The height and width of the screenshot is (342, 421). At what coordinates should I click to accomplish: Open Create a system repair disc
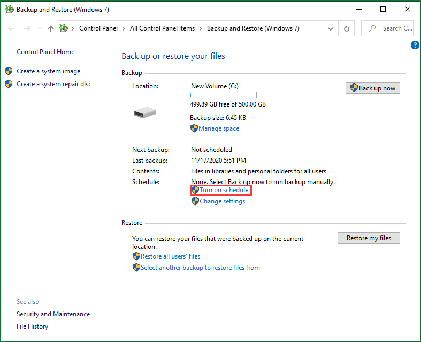pos(54,84)
